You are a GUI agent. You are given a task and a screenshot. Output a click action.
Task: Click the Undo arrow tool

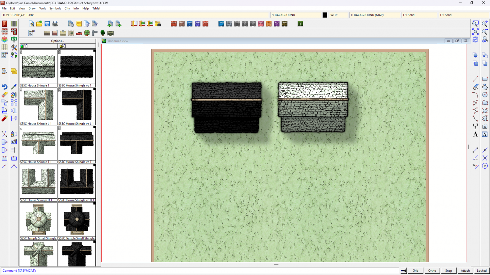click(x=5, y=87)
